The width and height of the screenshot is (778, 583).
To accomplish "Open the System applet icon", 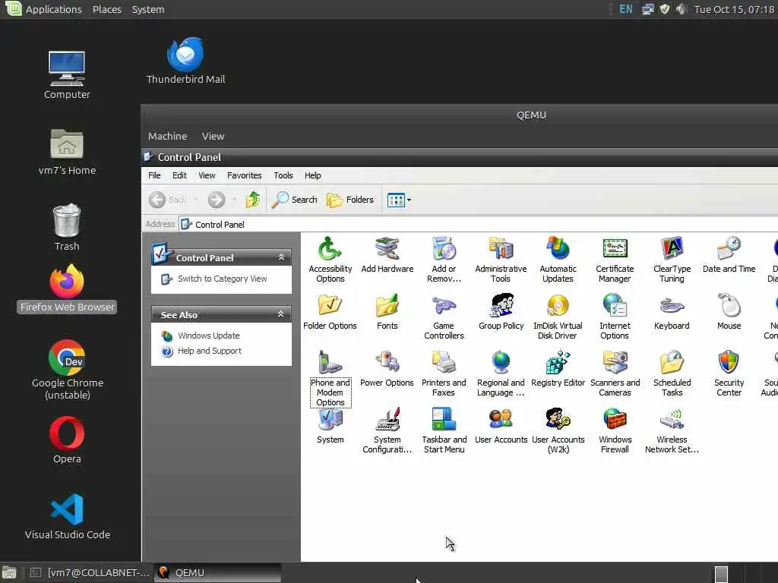I will click(x=330, y=426).
